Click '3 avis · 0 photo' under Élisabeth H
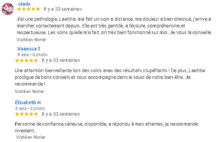Image resolution: width=216 pixels, height=142 pixels. (30, 109)
